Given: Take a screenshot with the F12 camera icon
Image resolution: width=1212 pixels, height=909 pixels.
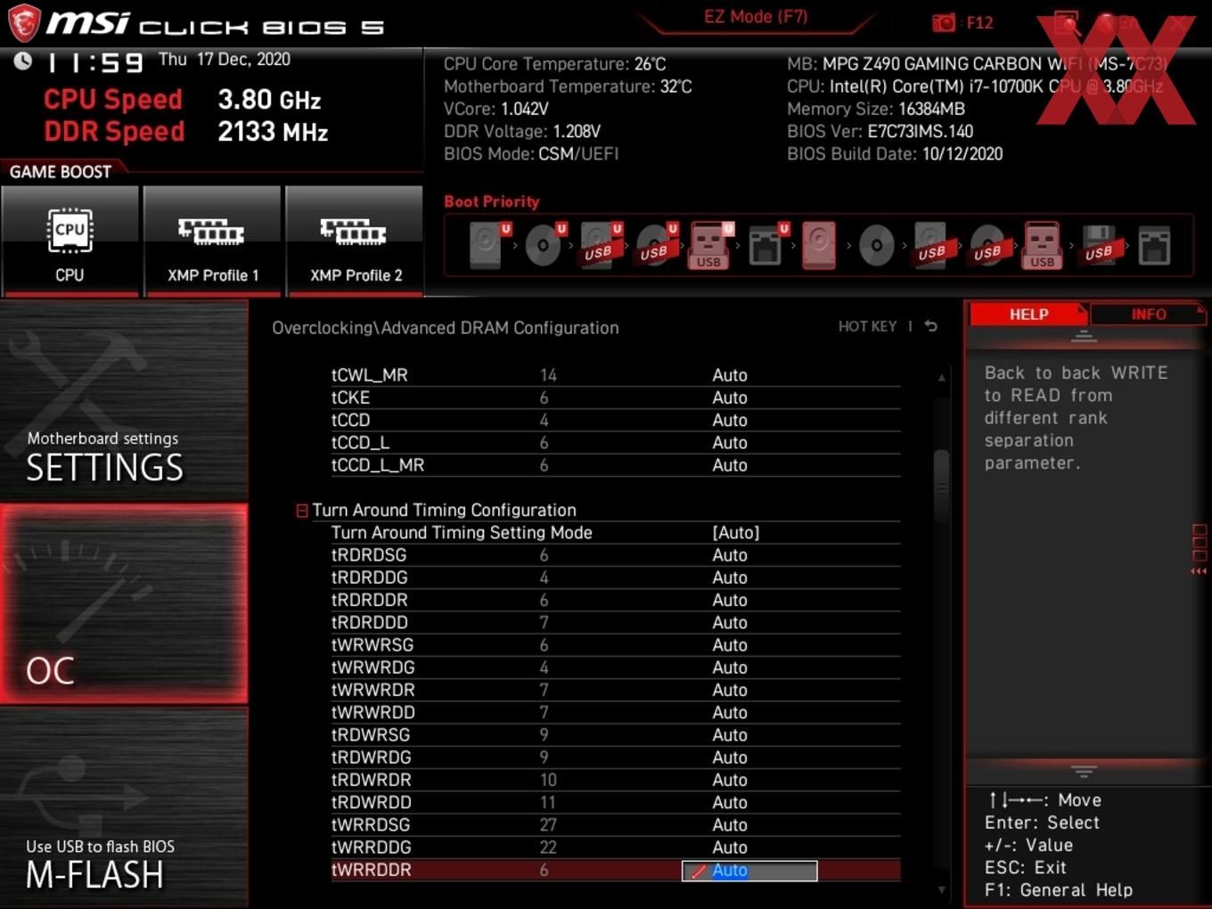Looking at the screenshot, I should (x=943, y=22).
